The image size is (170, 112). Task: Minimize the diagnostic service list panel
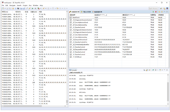(164, 12)
